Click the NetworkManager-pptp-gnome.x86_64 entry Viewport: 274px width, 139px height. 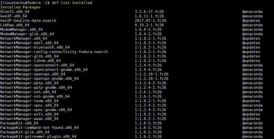pyautogui.click(x=36, y=88)
